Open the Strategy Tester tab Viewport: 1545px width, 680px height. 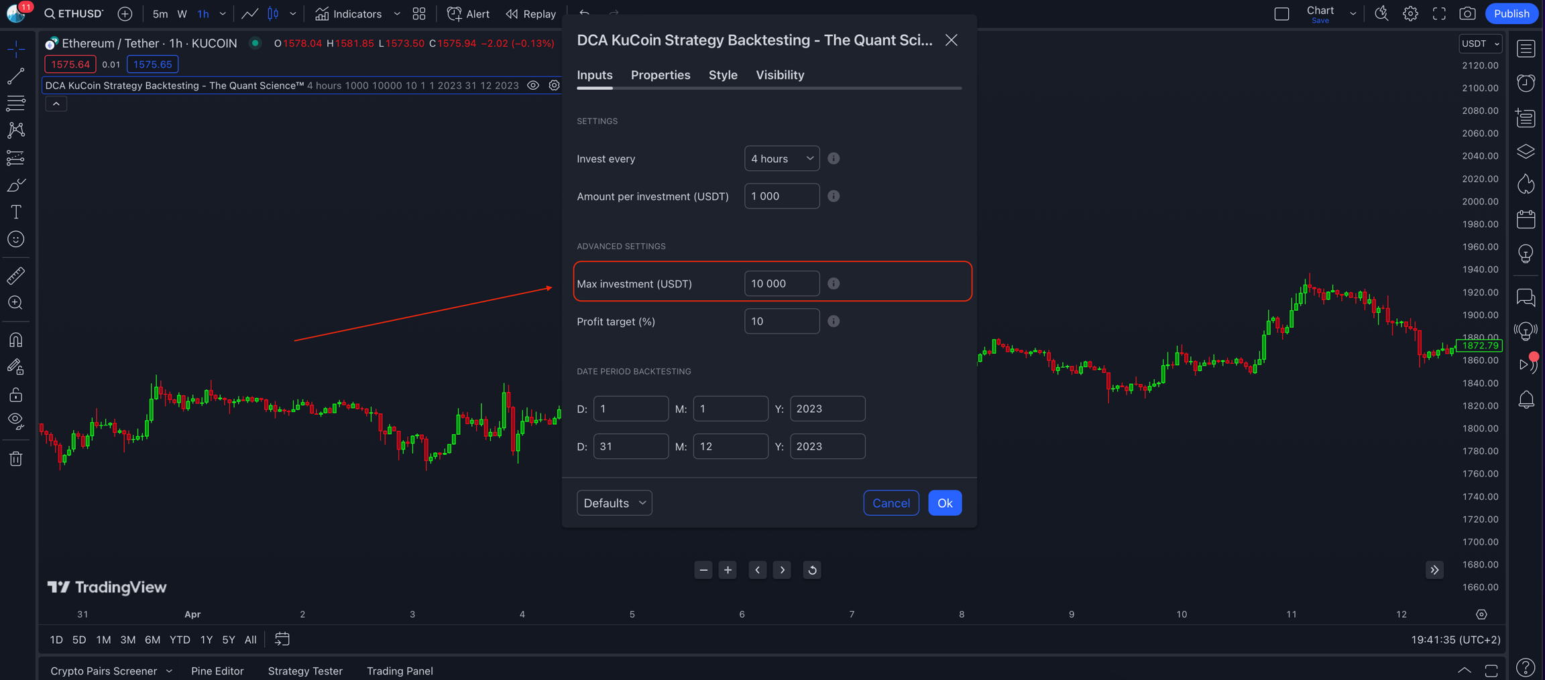pyautogui.click(x=305, y=671)
